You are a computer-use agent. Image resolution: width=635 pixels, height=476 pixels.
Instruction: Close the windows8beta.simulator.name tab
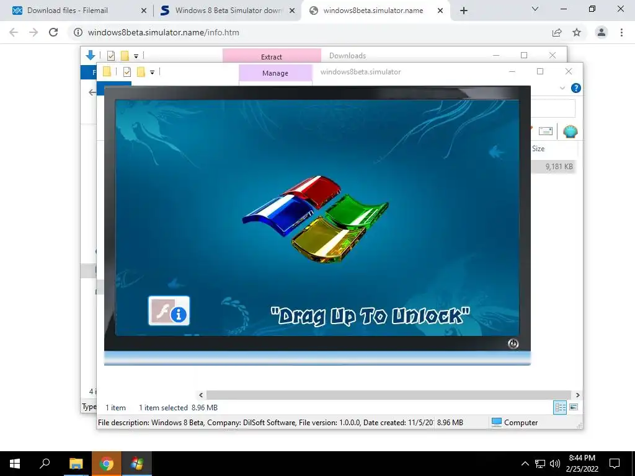(x=440, y=11)
